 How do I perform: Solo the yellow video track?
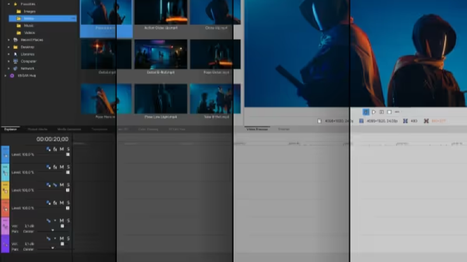click(68, 185)
